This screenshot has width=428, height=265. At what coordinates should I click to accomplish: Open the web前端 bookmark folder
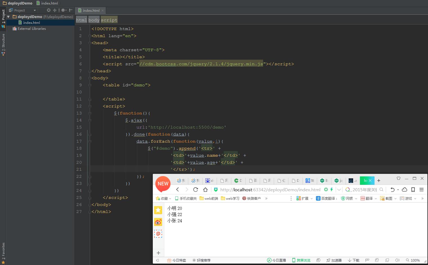point(209,198)
